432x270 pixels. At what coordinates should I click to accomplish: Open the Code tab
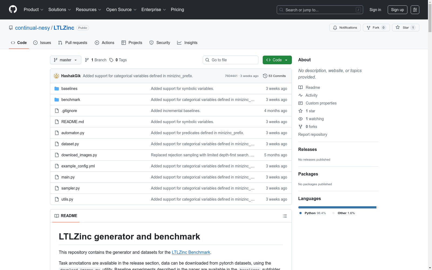(x=19, y=43)
